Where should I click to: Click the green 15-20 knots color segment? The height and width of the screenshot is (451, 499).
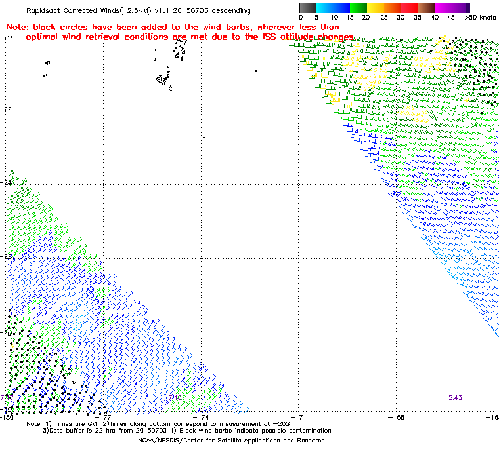point(358,8)
